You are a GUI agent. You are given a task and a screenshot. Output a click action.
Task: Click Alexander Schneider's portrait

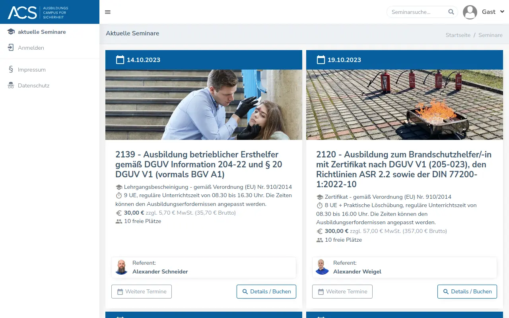121,267
